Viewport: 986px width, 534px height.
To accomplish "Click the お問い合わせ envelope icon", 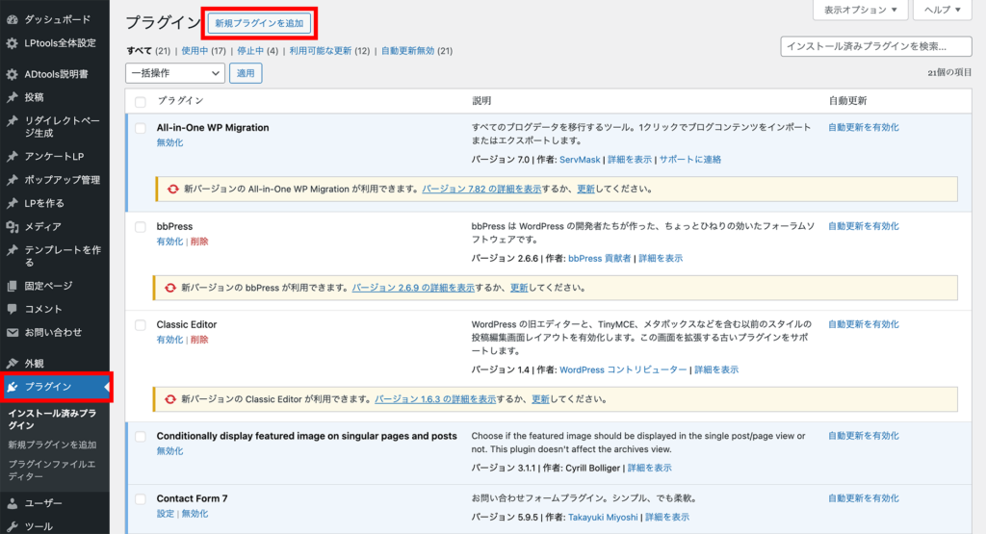I will [12, 332].
